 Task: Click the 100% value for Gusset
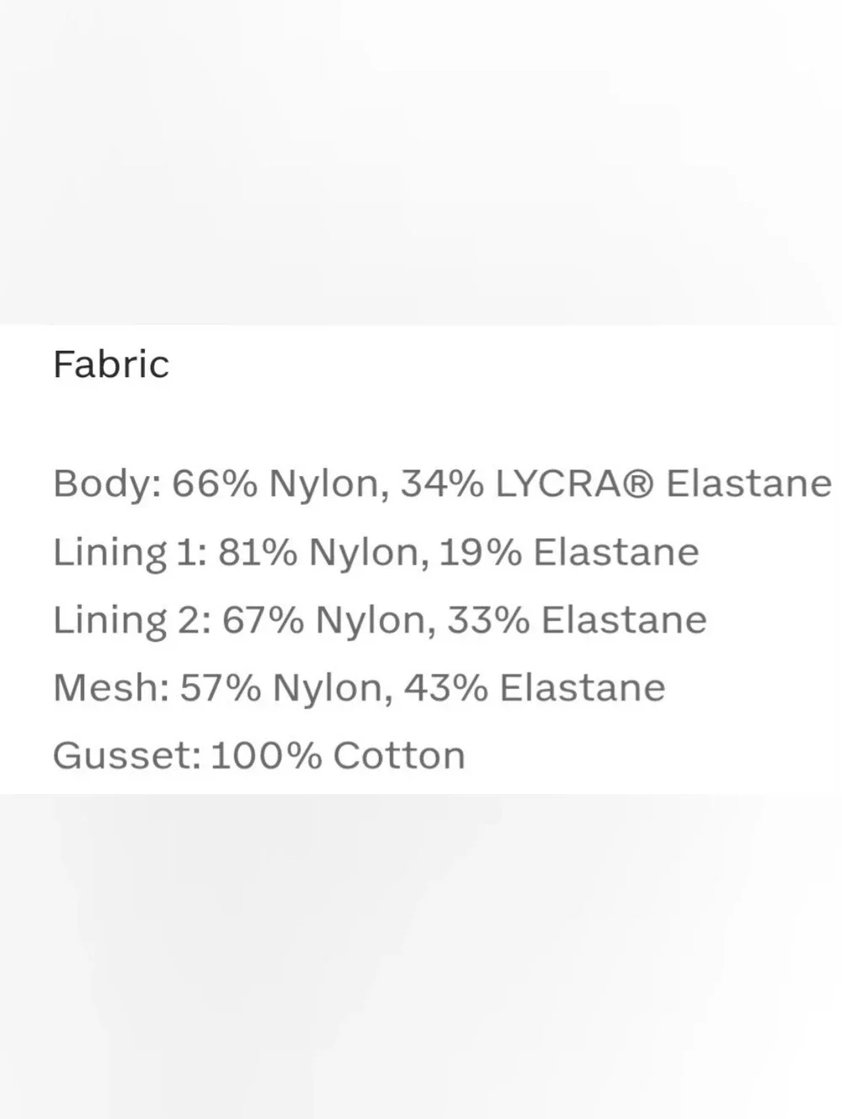click(x=266, y=756)
